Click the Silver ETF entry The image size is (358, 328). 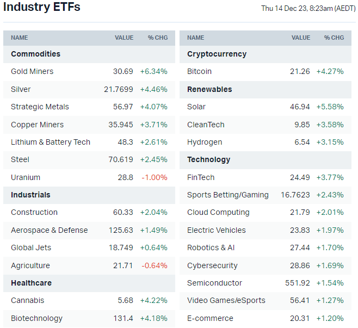click(21, 89)
